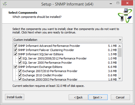Minimize the Setup window
Screen dimensions: 135x105
[x=111, y=3]
